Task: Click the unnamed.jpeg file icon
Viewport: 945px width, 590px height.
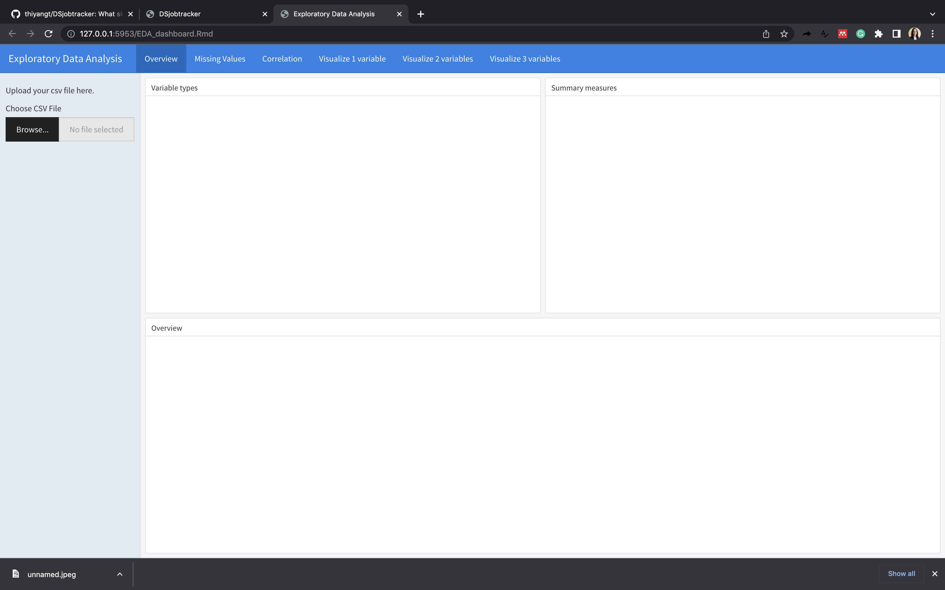Action: (x=16, y=574)
